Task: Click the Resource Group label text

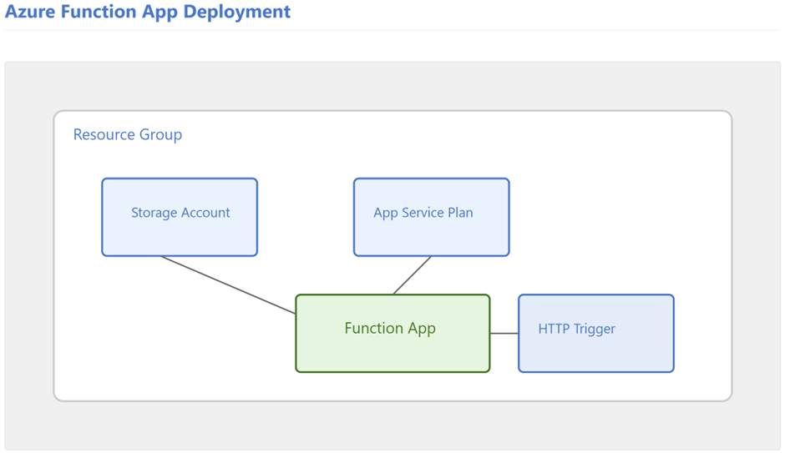Action: [x=128, y=134]
